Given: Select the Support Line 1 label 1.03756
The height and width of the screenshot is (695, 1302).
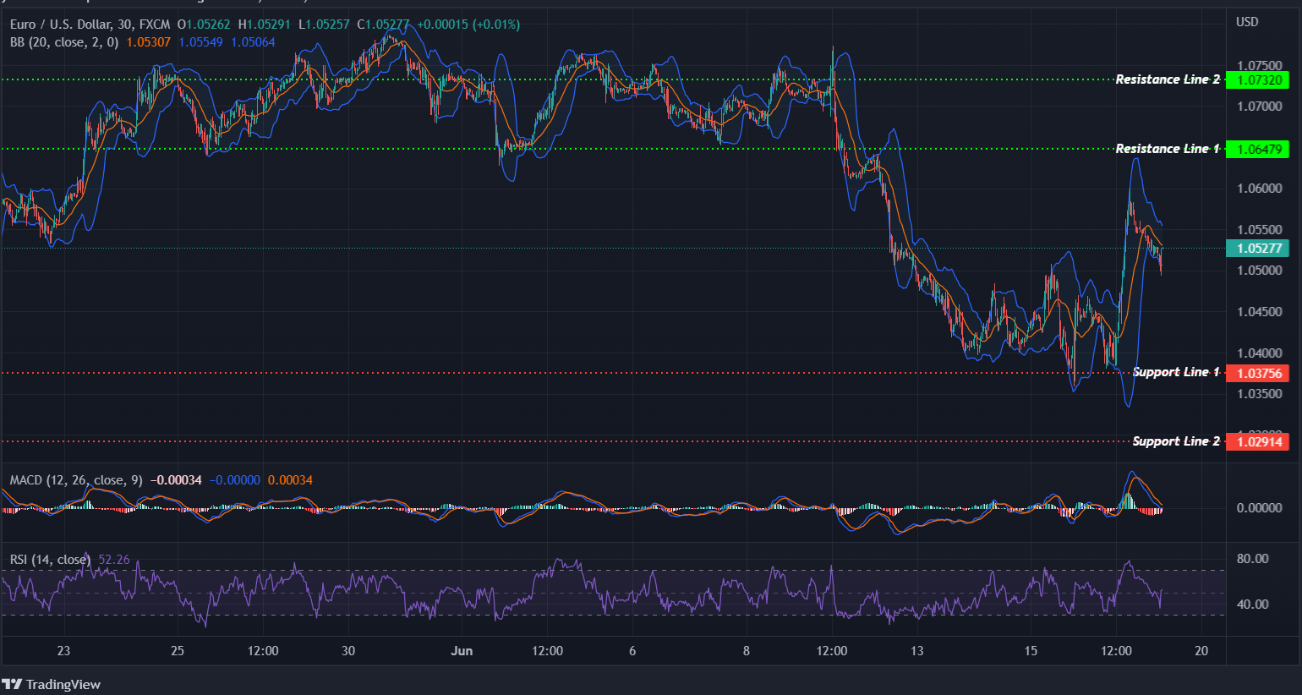Looking at the screenshot, I should (x=1259, y=372).
